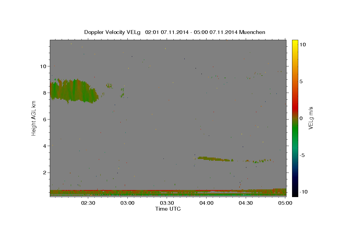Click the colorbar value 10 label

(302, 44)
